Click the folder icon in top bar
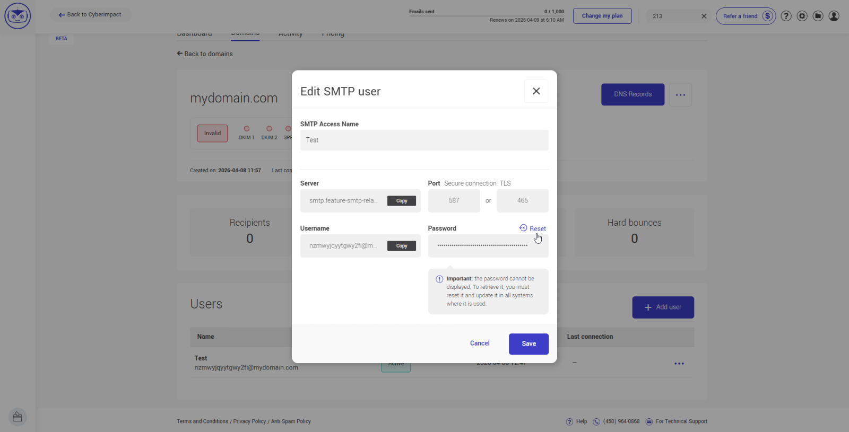The image size is (849, 432). (x=818, y=16)
